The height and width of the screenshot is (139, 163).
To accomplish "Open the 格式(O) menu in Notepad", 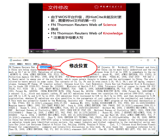I will point(28,64).
